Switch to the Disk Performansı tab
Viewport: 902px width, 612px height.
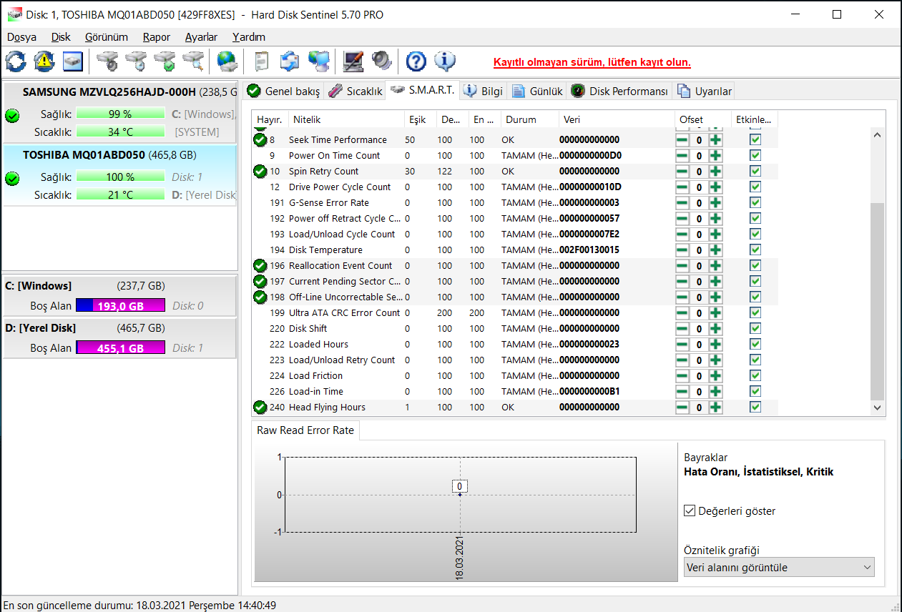click(x=620, y=92)
